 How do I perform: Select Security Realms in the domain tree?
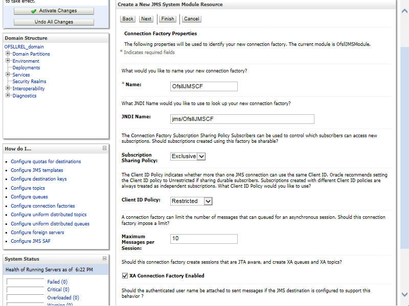coord(29,82)
